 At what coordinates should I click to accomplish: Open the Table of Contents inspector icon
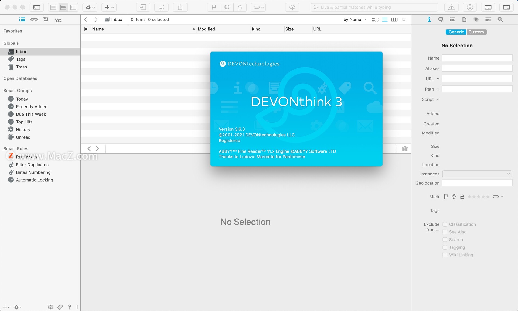(452, 19)
